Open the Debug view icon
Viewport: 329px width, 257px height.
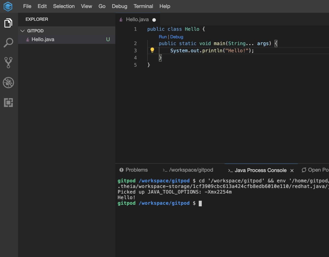pyautogui.click(x=8, y=83)
